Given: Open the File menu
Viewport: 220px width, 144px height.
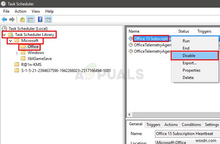Looking at the screenshot, I should [6, 11].
